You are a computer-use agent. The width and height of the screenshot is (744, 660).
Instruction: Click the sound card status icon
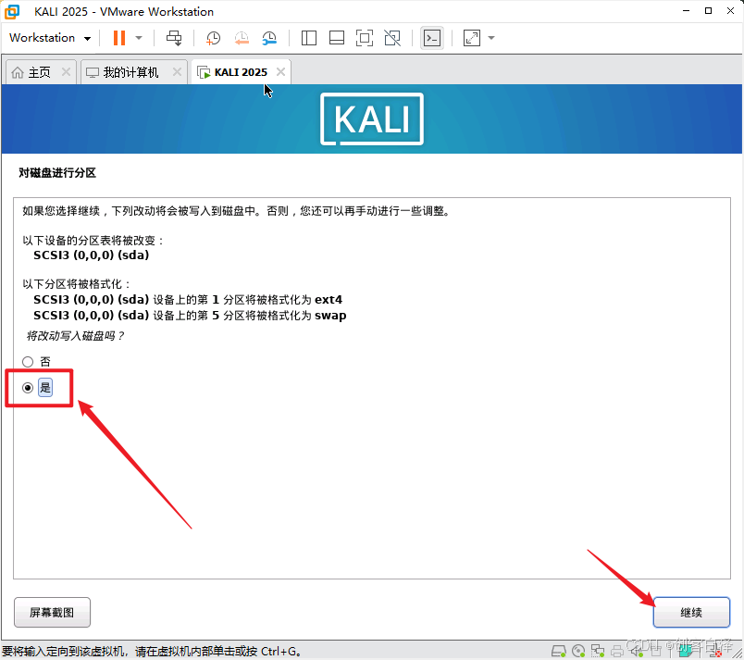point(637,652)
